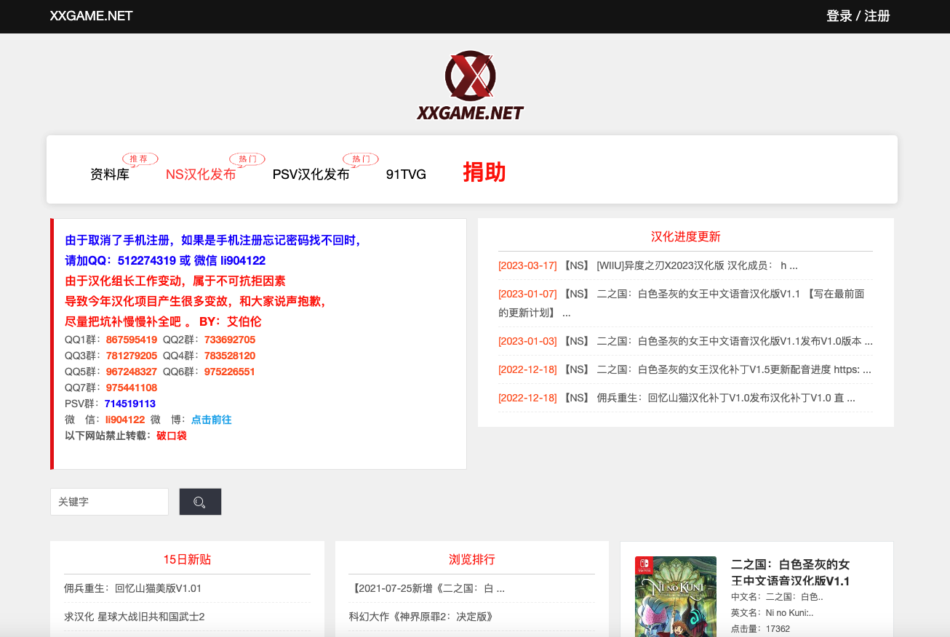The width and height of the screenshot is (950, 637).
Task: Open the 捐助 menu item
Action: (484, 172)
